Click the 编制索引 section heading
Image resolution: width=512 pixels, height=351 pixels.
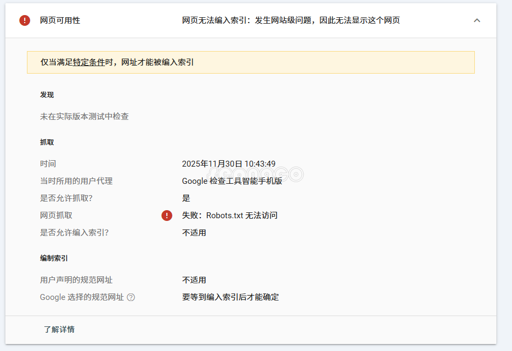click(54, 259)
